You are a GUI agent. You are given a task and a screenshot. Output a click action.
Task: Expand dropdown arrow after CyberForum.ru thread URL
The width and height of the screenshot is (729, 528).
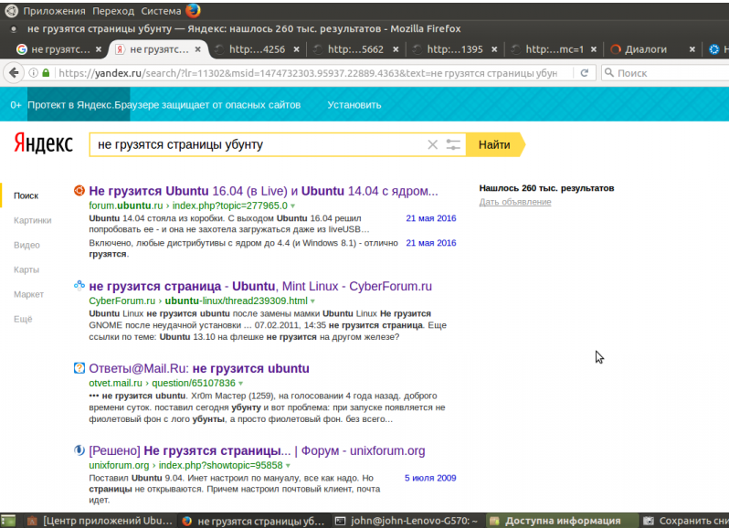[312, 301]
